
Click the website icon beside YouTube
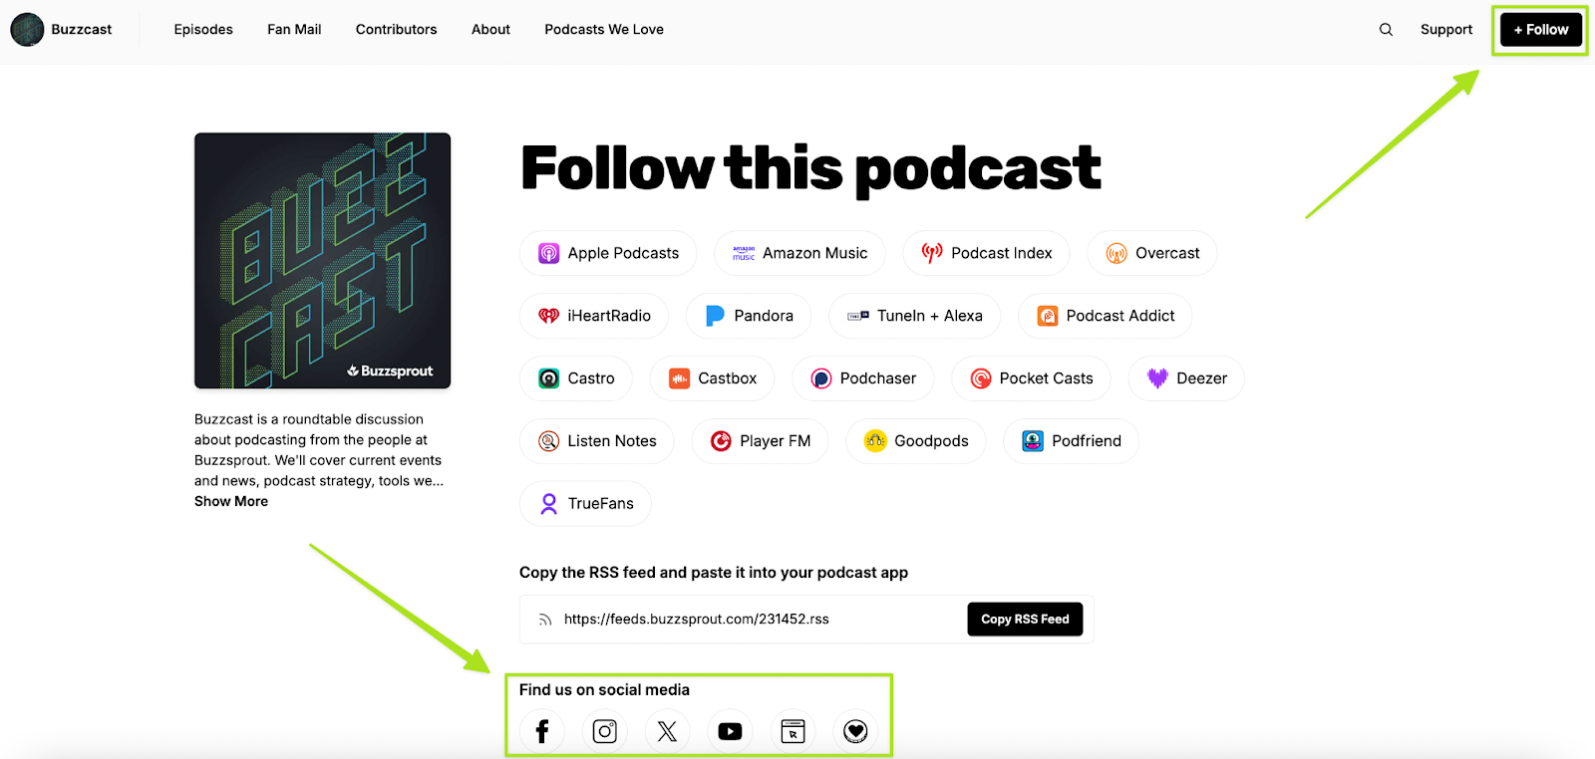pos(793,731)
